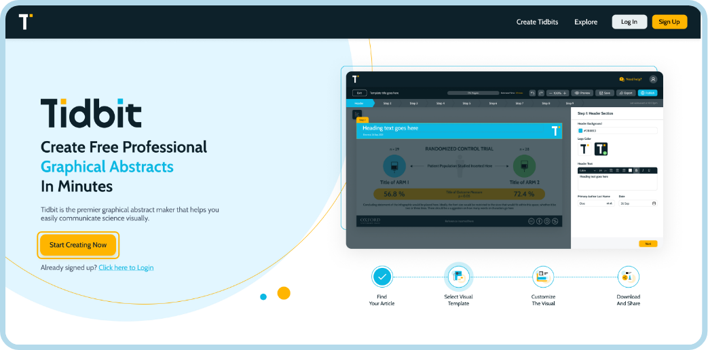Image resolution: width=708 pixels, height=350 pixels.
Task: Click the Header Background hex code field
Action: pos(618,131)
